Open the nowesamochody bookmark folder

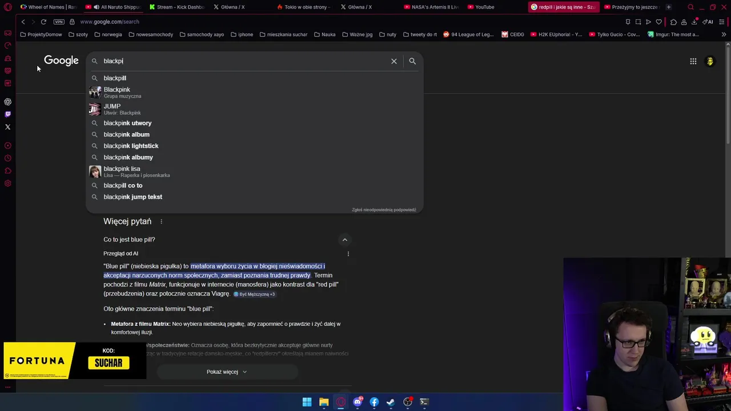(151, 34)
